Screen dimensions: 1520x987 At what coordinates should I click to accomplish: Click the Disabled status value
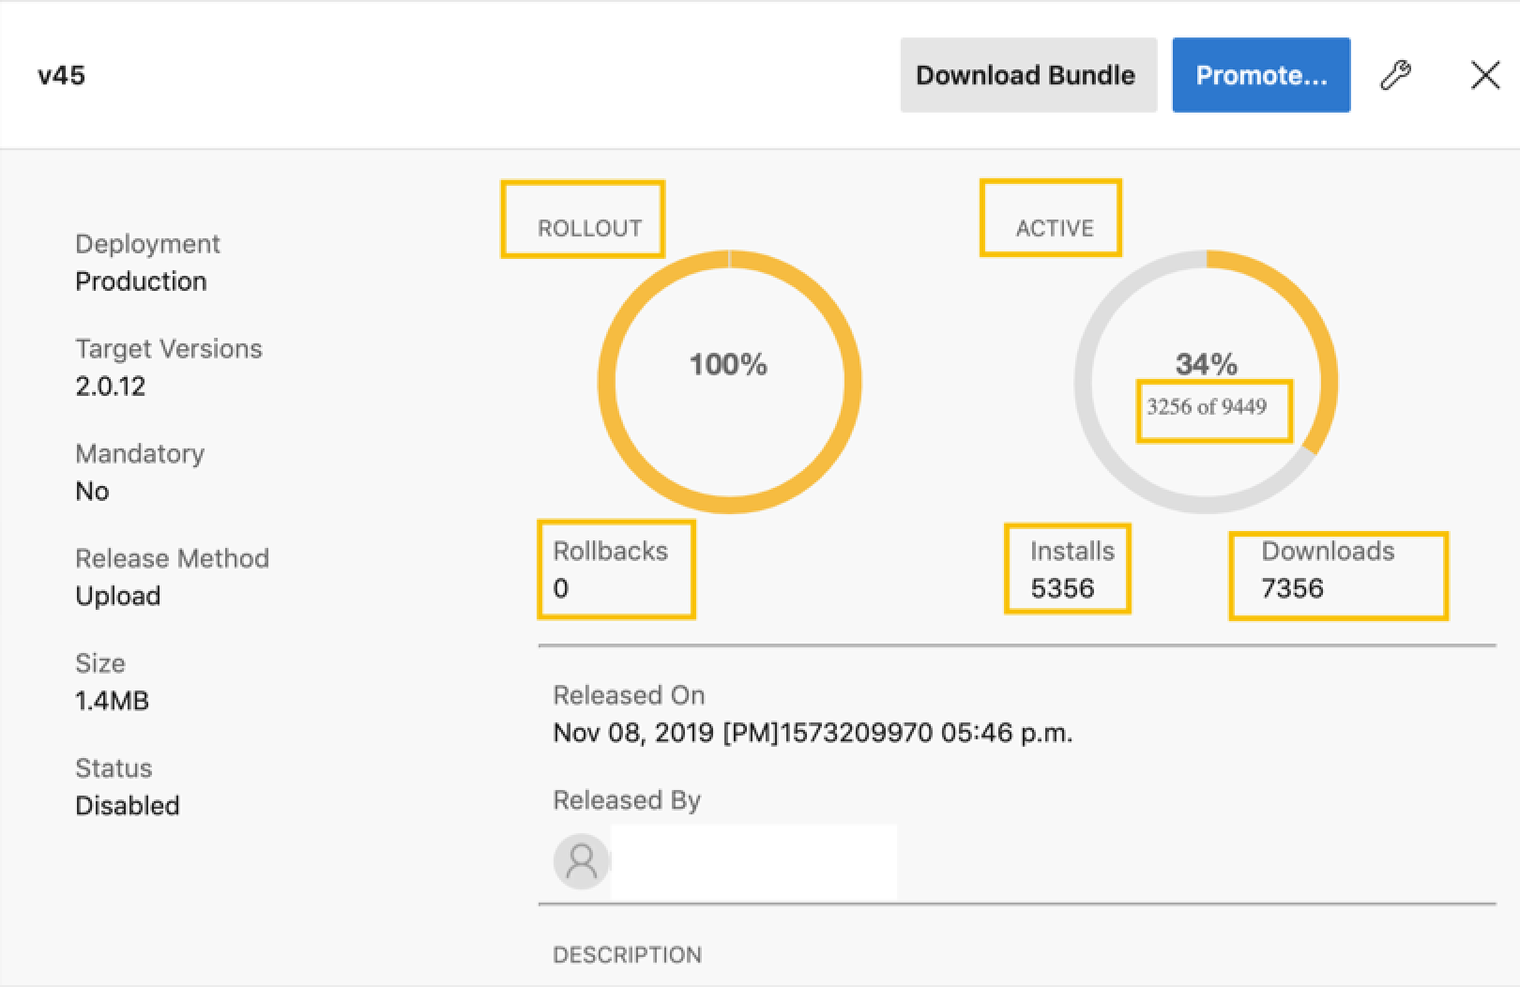(x=128, y=806)
